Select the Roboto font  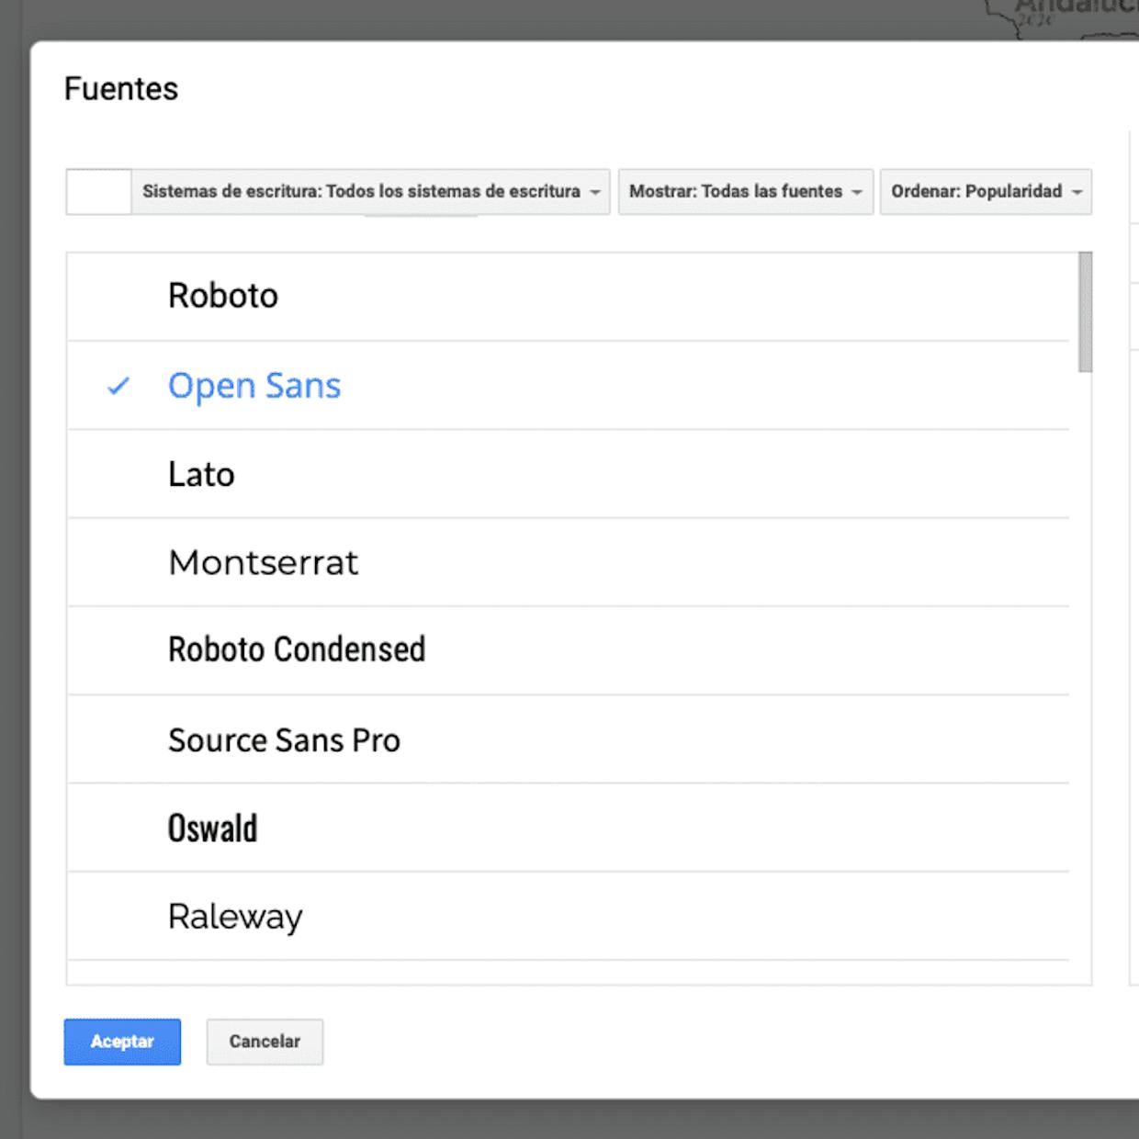(569, 297)
